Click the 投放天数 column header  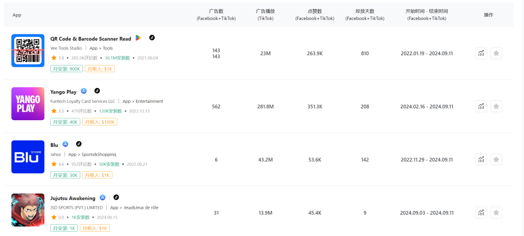(364, 15)
